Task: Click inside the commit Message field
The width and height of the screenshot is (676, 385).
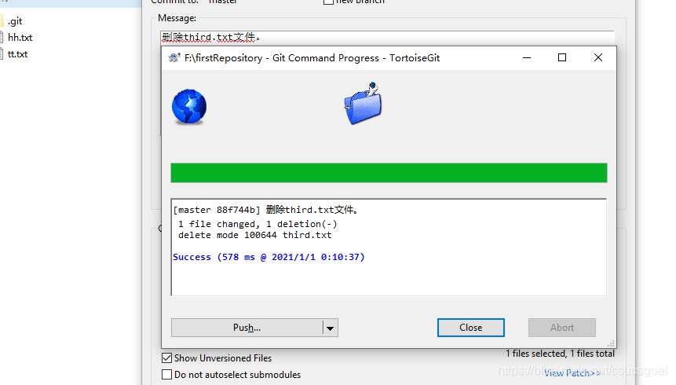Action: (387, 38)
